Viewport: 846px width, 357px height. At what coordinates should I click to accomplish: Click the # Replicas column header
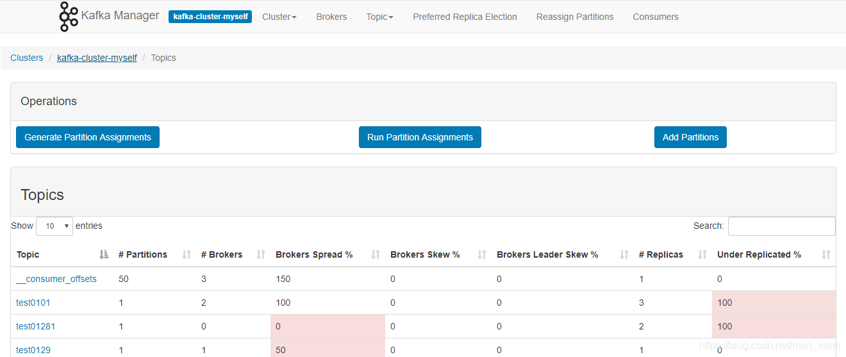(x=661, y=254)
